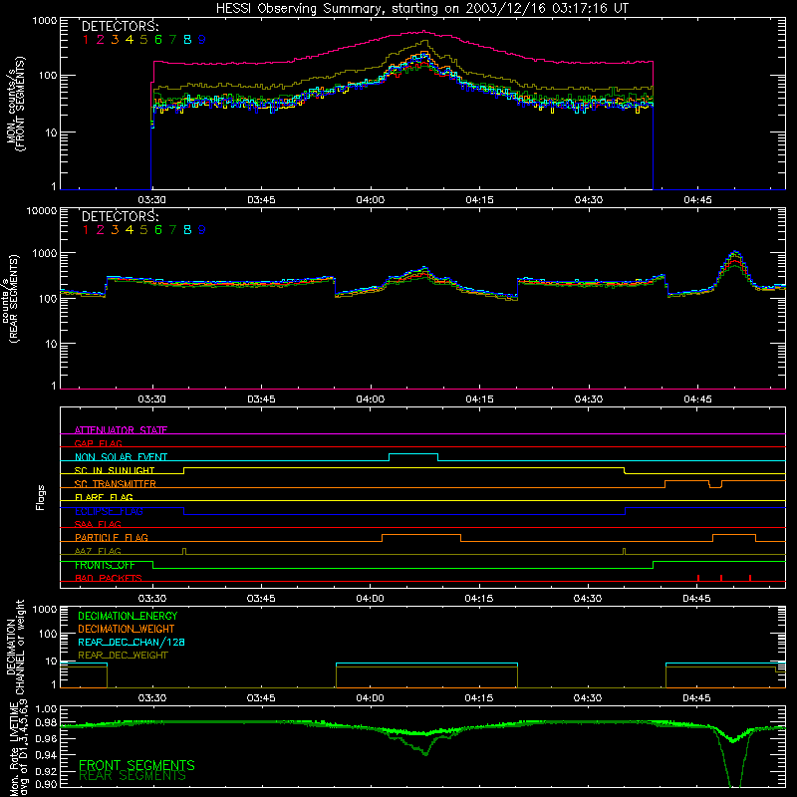Click the HESSI Observing Summary title text

[x=422, y=9]
